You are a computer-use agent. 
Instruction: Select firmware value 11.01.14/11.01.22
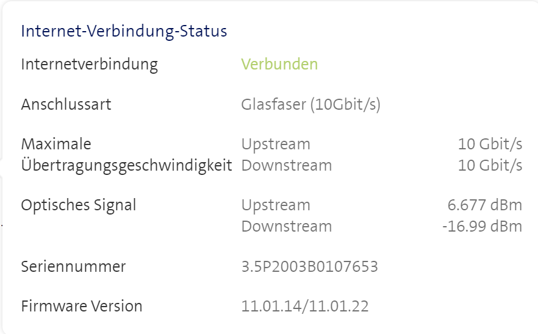[x=305, y=306]
